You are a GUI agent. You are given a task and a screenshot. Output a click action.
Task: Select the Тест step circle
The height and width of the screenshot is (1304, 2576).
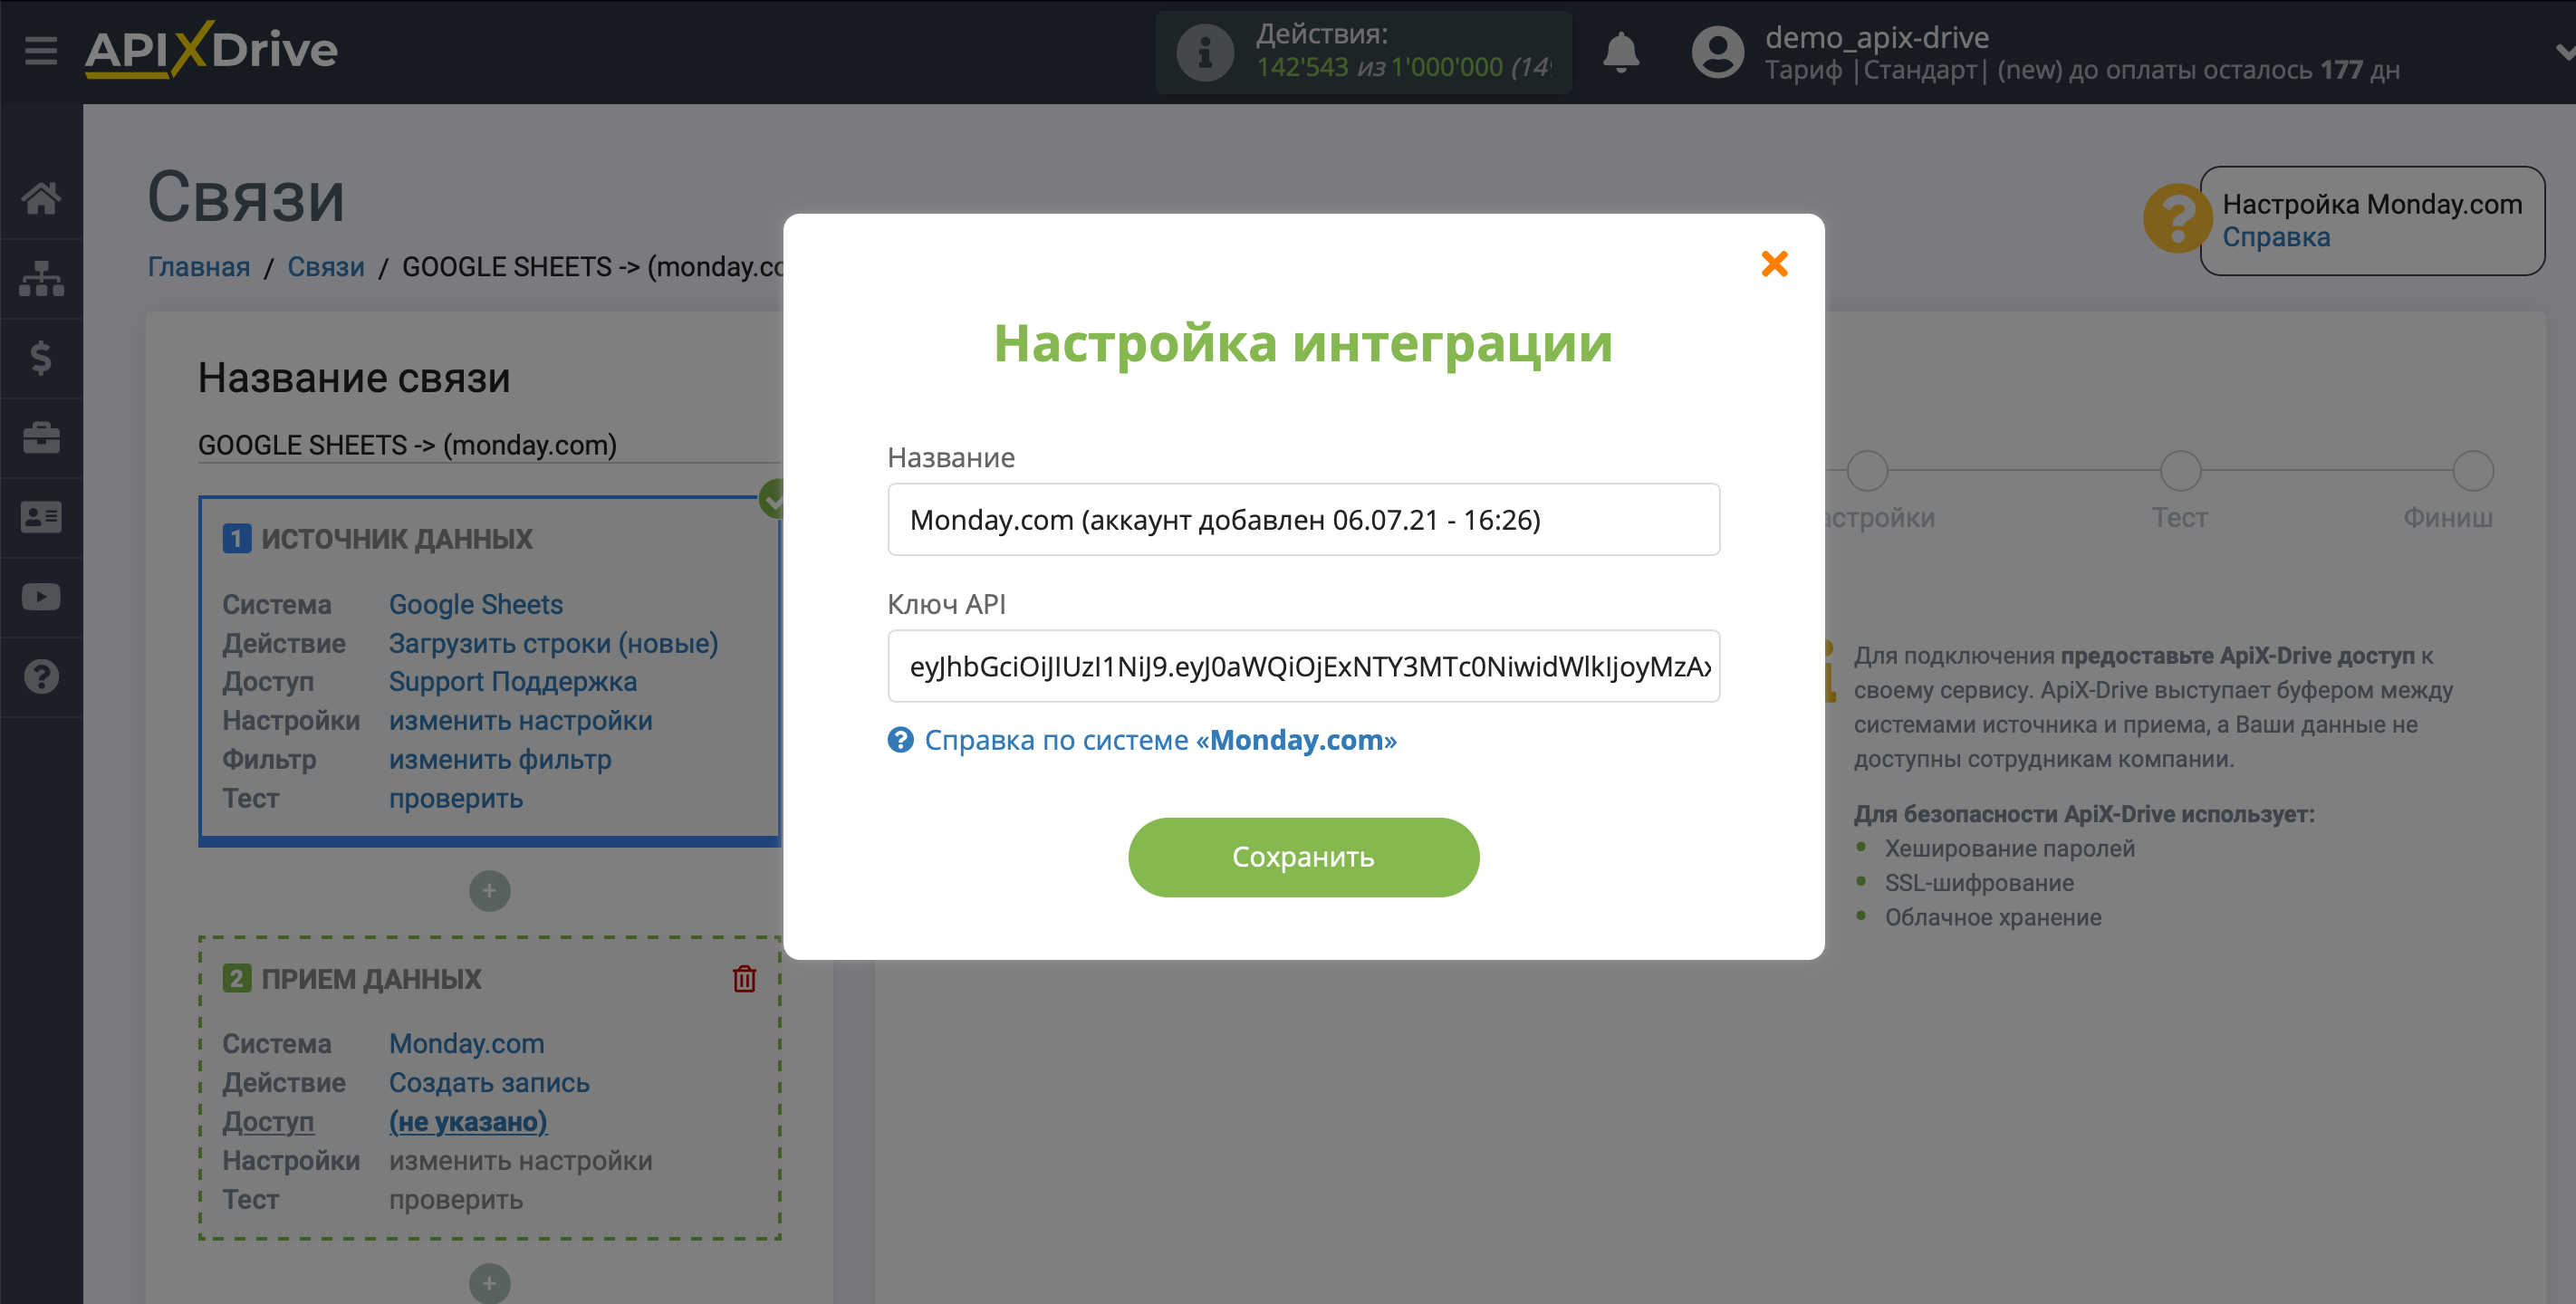tap(2180, 470)
